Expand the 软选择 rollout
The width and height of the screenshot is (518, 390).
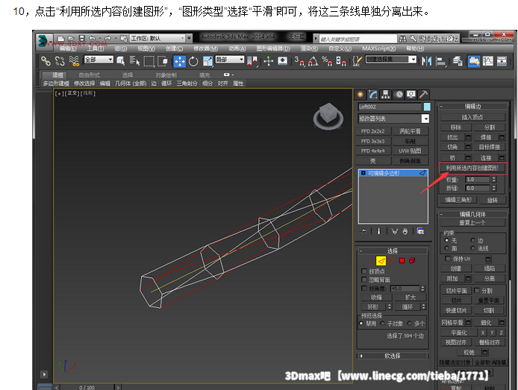[x=361, y=356]
